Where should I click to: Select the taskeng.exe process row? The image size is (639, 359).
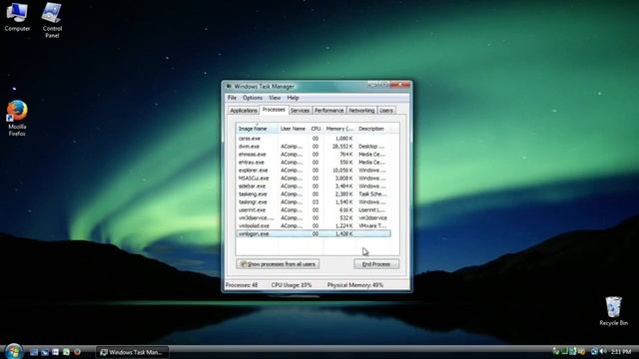(x=313, y=194)
